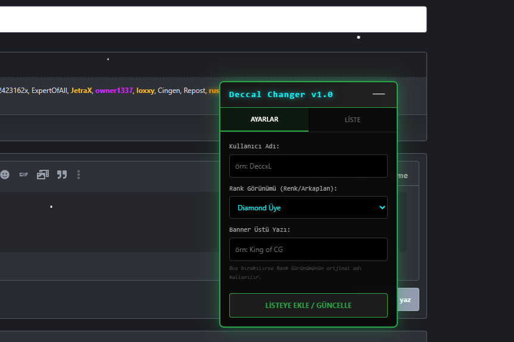Open owner1337 user profile link
514x342 pixels.
(114, 91)
